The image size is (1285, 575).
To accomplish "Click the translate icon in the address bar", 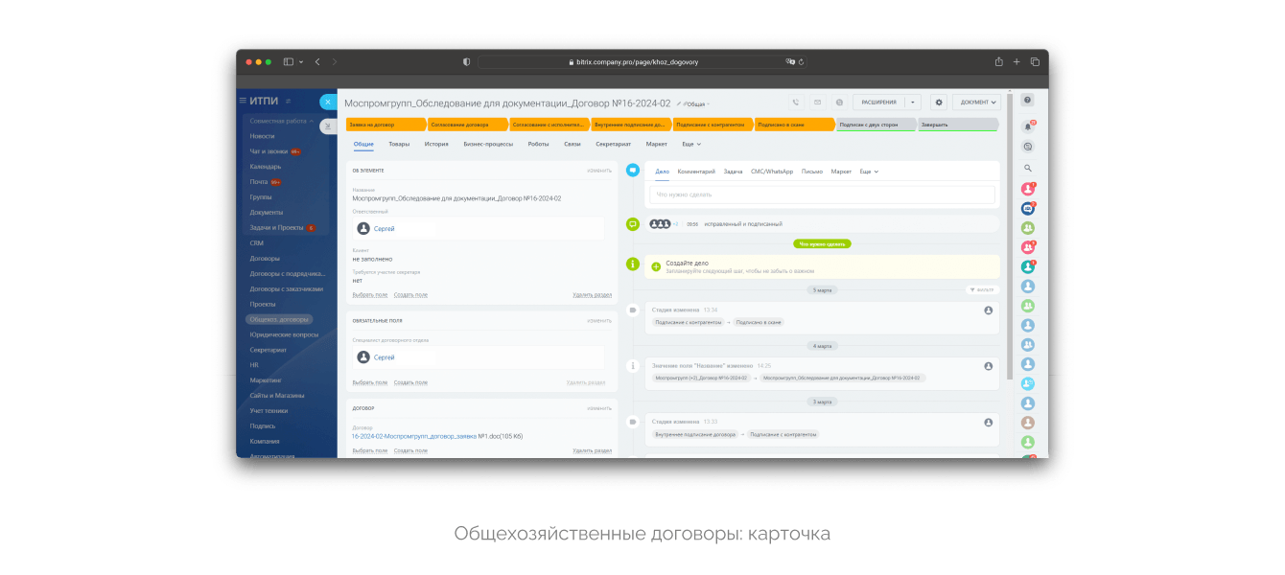I will (790, 61).
